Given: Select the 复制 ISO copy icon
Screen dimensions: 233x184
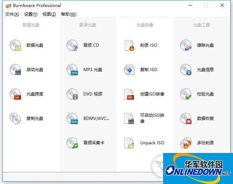Looking at the screenshot, I should [129, 70].
